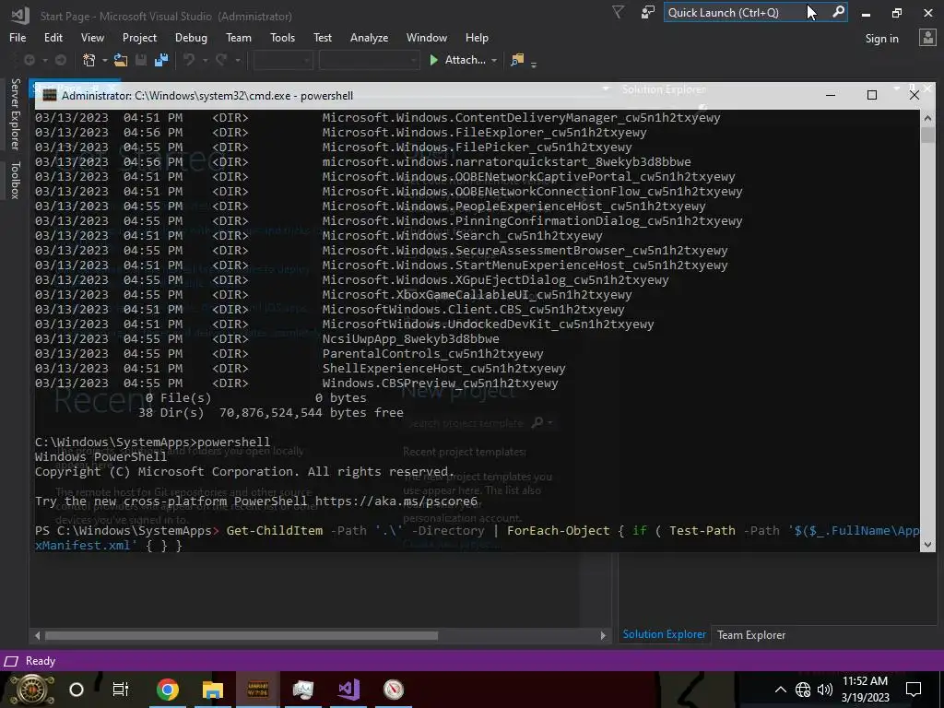944x708 pixels.
Task: Open File Explorer from the taskbar
Action: (x=213, y=690)
